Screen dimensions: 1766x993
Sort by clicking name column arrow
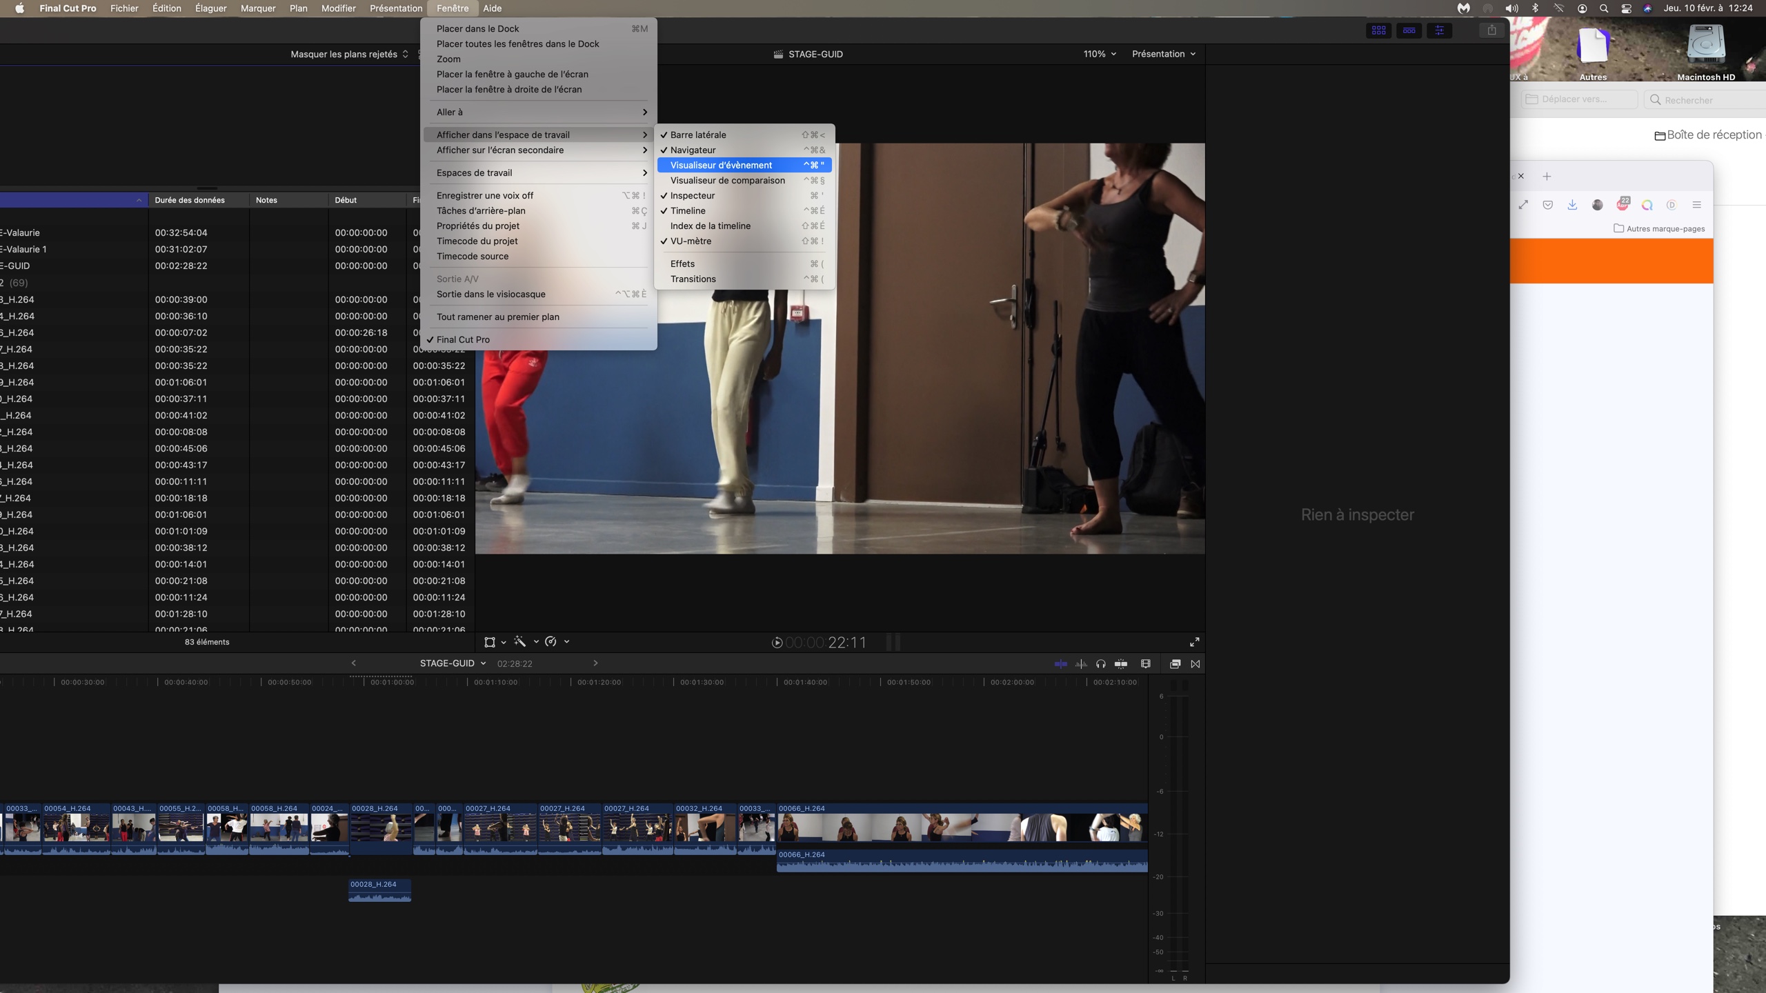click(x=139, y=200)
